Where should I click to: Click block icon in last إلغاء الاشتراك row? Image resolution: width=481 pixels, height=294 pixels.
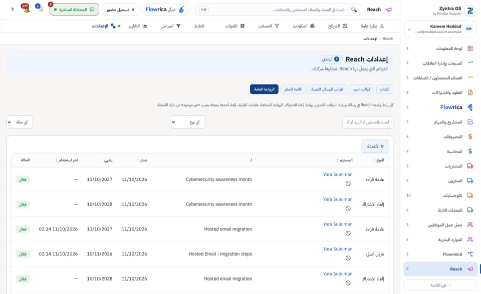click(x=348, y=283)
